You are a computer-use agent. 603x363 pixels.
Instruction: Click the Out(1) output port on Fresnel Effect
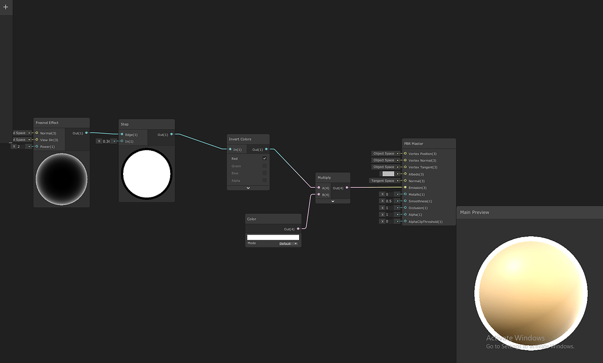85,133
